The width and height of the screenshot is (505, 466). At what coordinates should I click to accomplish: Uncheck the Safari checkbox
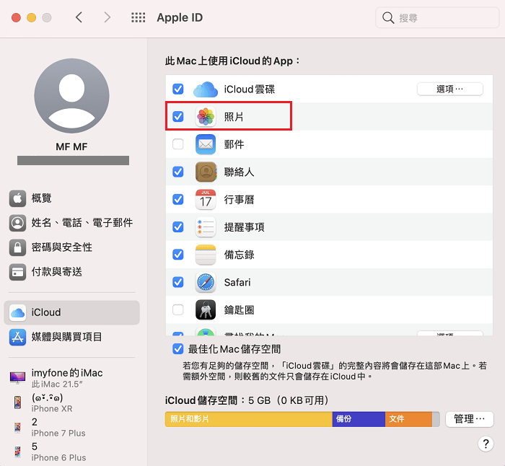(178, 283)
